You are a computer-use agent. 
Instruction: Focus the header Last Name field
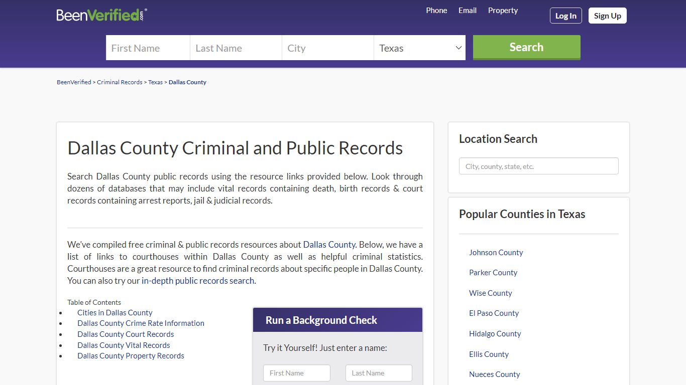[x=236, y=48]
